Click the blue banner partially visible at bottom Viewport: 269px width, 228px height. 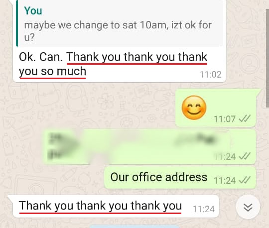point(134,227)
